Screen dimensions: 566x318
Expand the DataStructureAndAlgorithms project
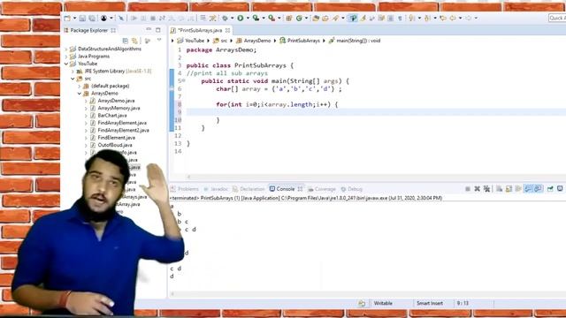click(x=66, y=49)
